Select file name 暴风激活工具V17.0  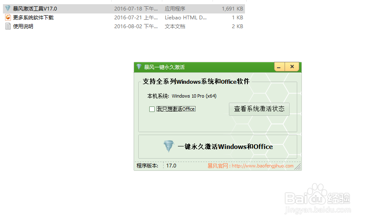35,9
